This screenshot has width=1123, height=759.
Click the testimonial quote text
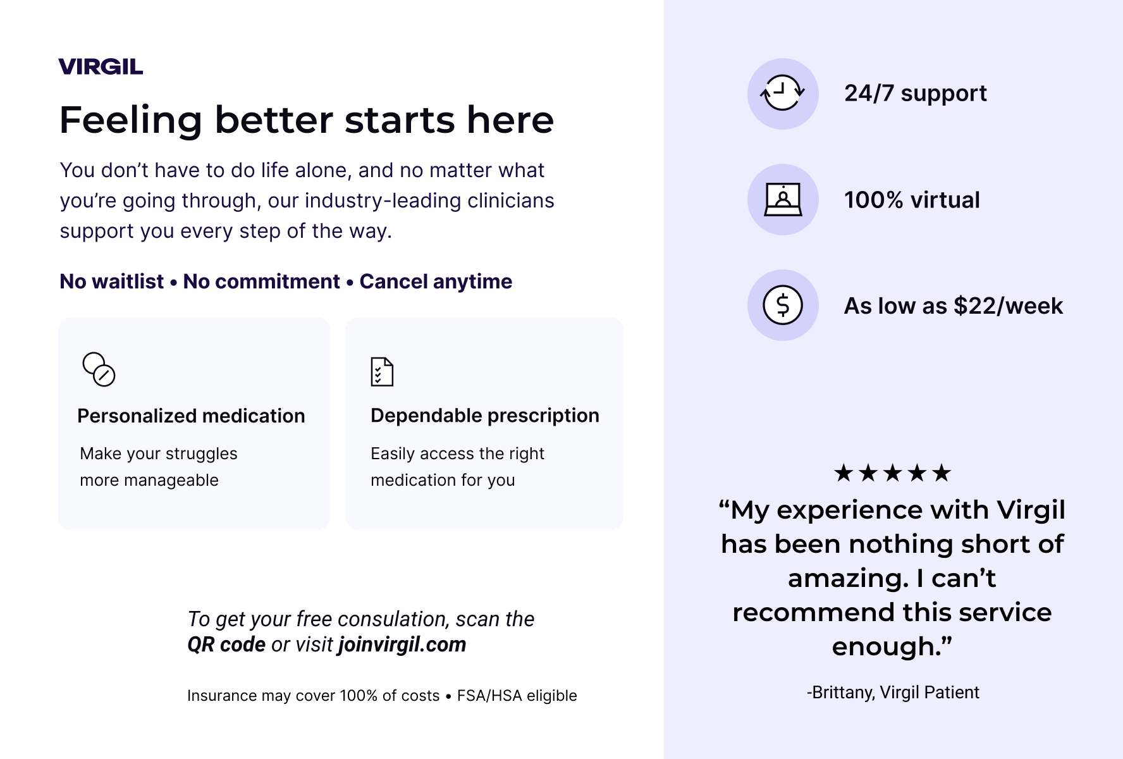tap(892, 578)
